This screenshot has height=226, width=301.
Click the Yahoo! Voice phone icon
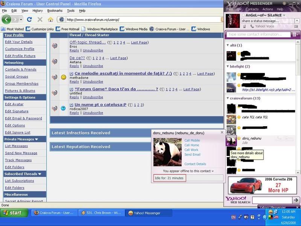coord(252,26)
